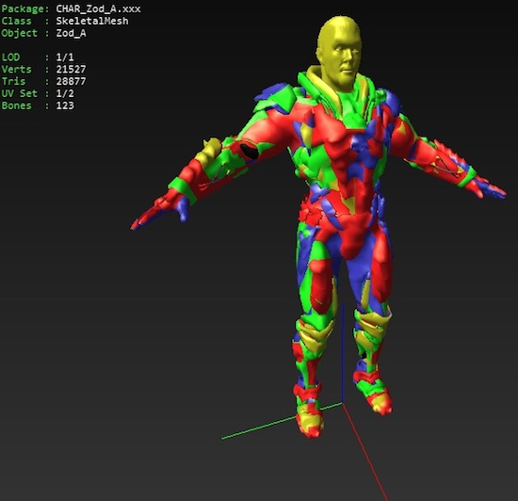Click the black hole on the upper arm
The image size is (518, 501).
click(x=249, y=151)
